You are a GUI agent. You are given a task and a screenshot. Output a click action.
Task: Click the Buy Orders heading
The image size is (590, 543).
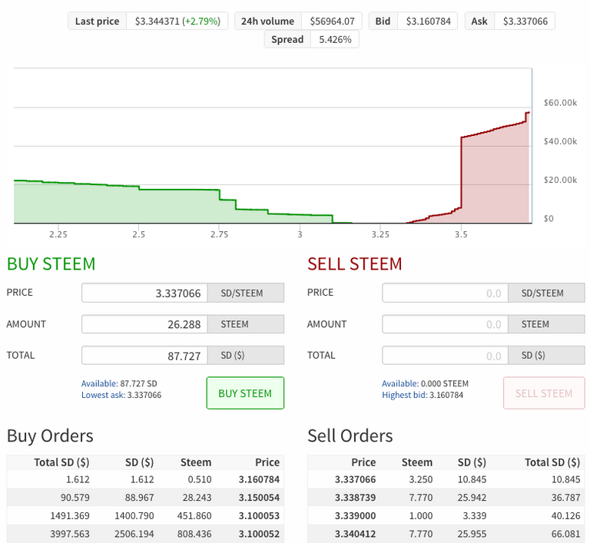tap(50, 435)
